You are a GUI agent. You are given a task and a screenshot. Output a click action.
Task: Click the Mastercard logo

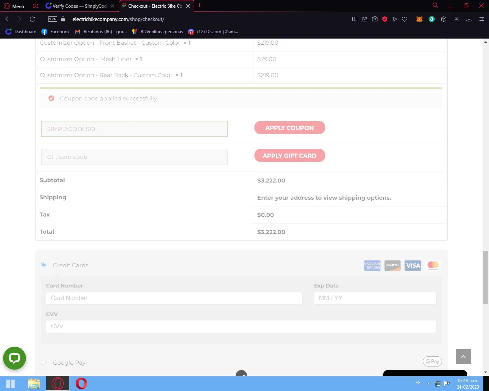433,265
